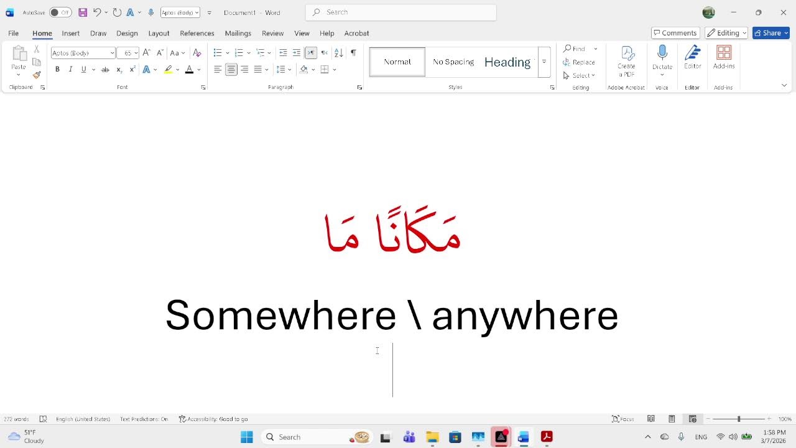Open Create a PDF Acrobat tool
The image size is (796, 448).
(x=626, y=62)
